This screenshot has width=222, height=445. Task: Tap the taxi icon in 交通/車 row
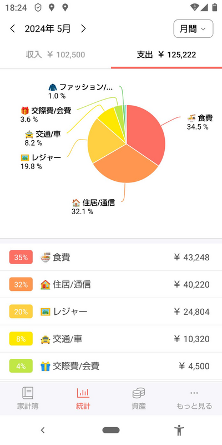tap(46, 339)
